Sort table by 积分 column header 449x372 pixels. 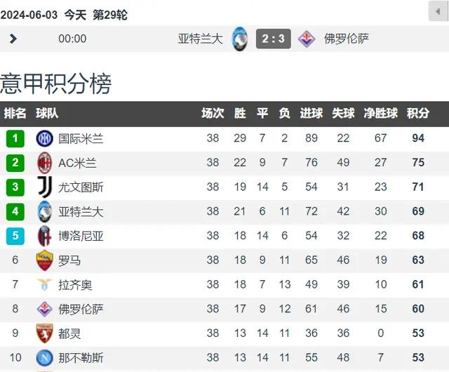coord(418,113)
